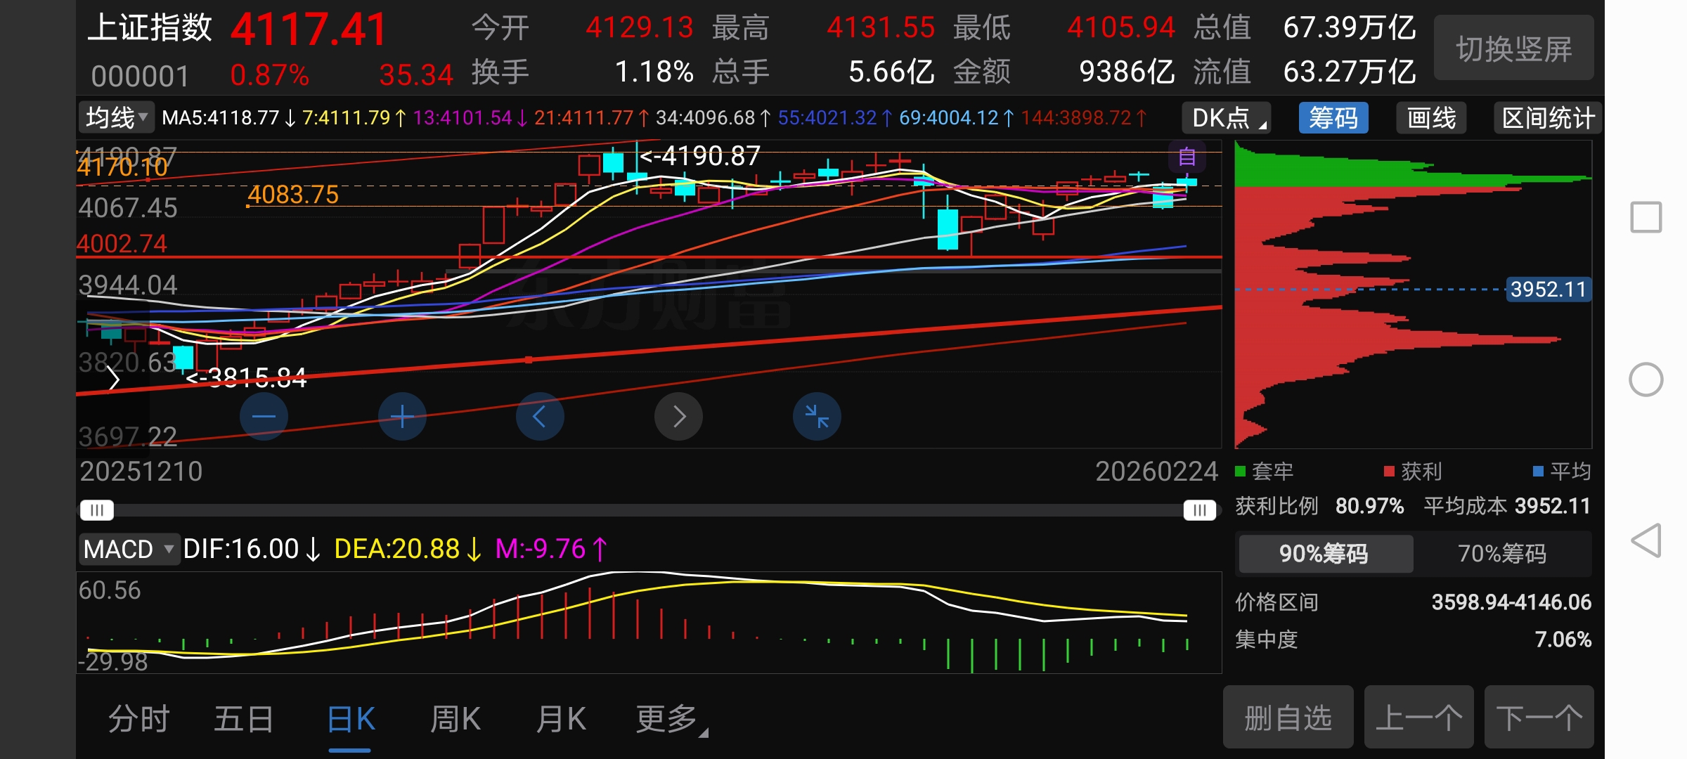Select the 70%筹码 option
The width and height of the screenshot is (1687, 759).
coord(1502,554)
